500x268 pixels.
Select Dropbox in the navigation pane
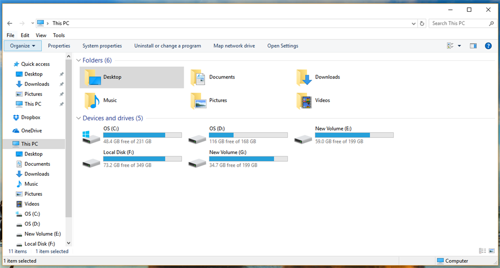point(31,117)
